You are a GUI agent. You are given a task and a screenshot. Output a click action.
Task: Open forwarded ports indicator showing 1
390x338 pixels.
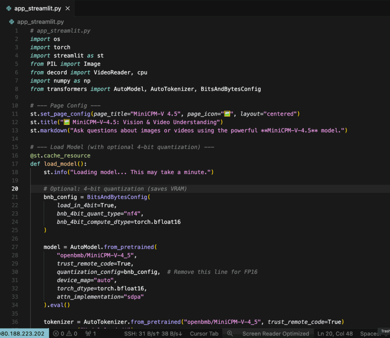click(x=91, y=333)
